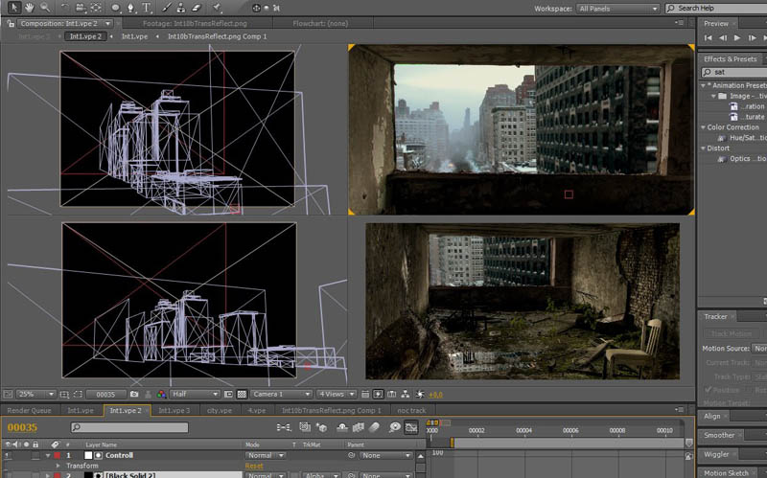Click the Draft 3D icon in timeline

(x=322, y=427)
